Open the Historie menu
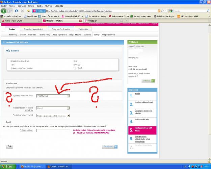 tap(31, 6)
